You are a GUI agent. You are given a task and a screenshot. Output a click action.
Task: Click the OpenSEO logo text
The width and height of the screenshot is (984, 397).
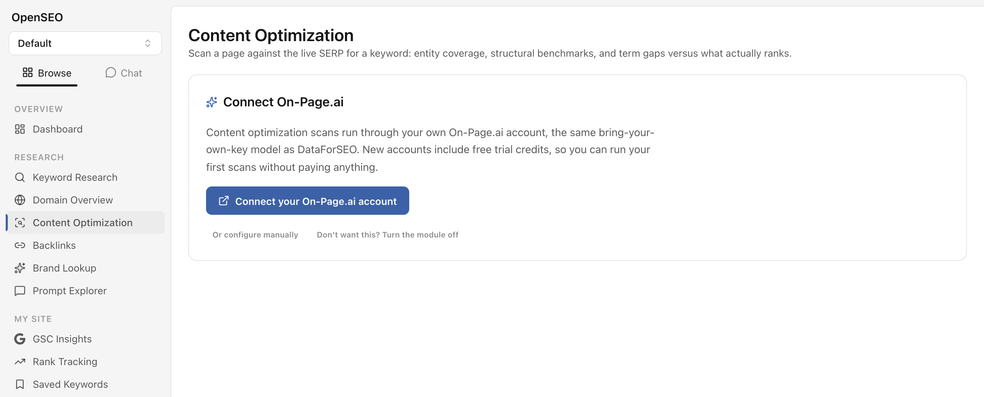pos(37,17)
